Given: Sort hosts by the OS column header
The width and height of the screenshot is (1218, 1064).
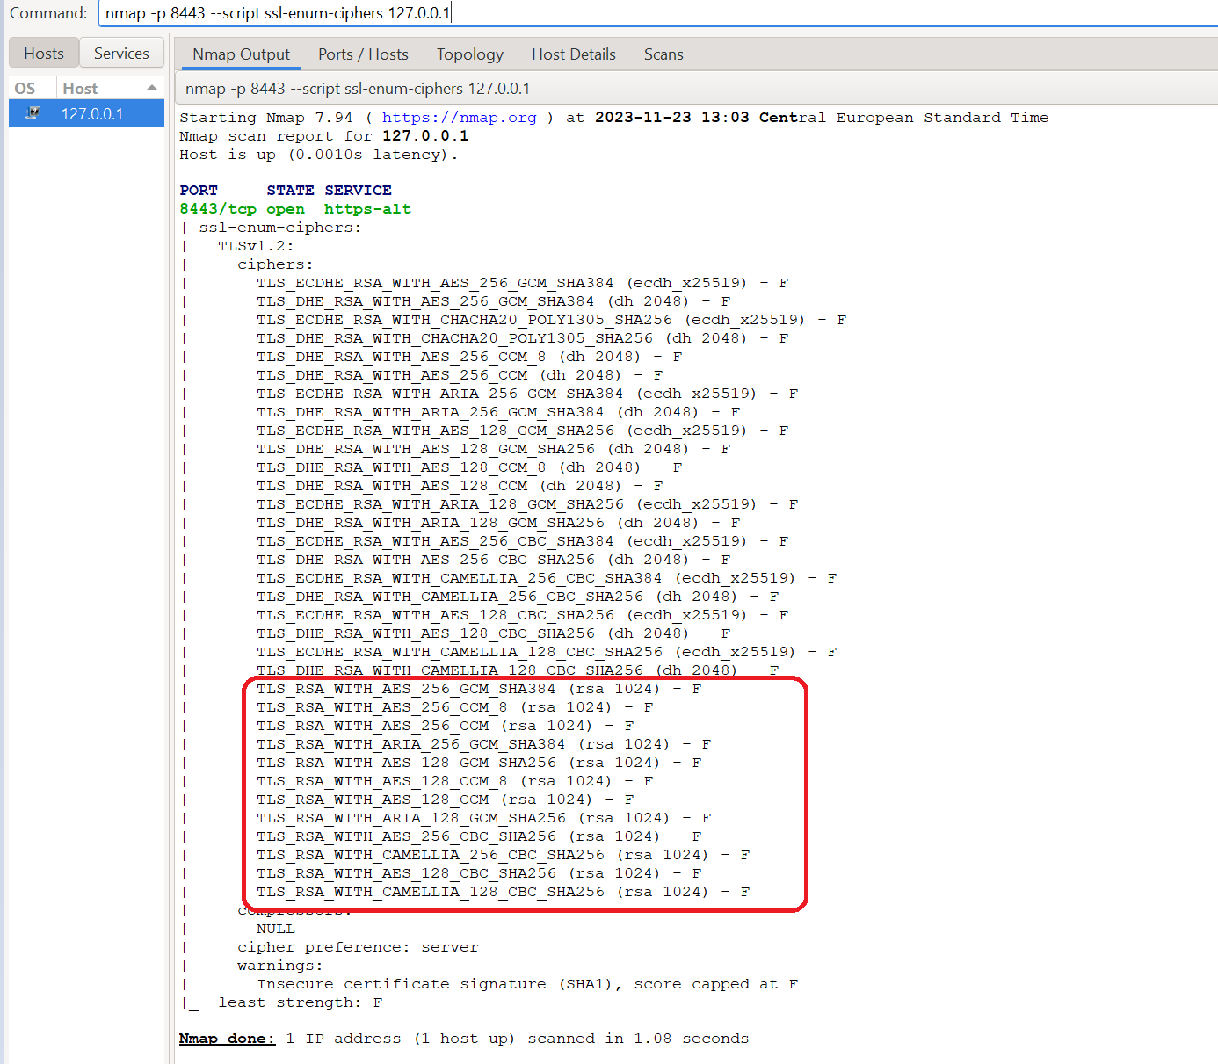Looking at the screenshot, I should coord(25,88).
